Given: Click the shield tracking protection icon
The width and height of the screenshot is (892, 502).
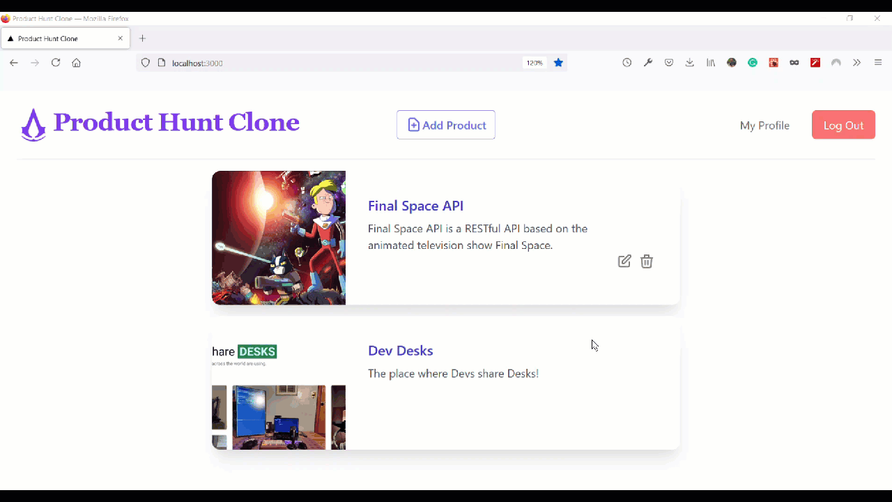Looking at the screenshot, I should pos(146,63).
